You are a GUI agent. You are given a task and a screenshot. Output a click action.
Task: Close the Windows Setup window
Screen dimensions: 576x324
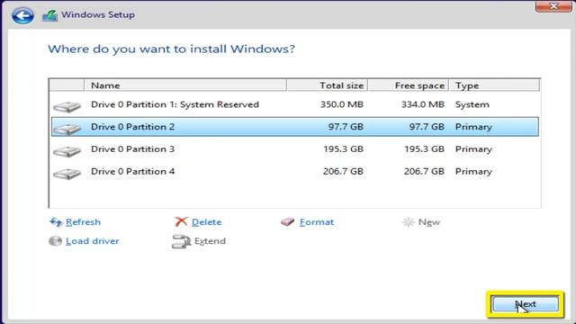tap(553, 6)
